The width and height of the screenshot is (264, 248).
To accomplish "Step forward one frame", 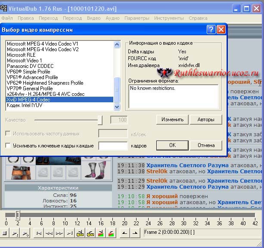I will 59,233.
